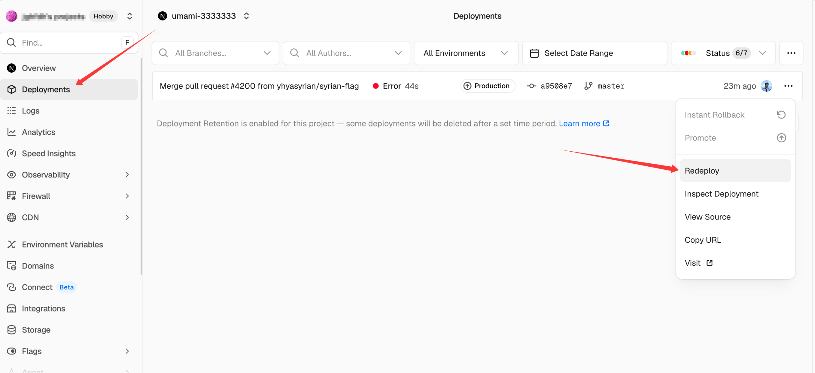Screen dimensions: 815x373
Task: Click the search icon in All Authors filter
Action: tap(295, 53)
